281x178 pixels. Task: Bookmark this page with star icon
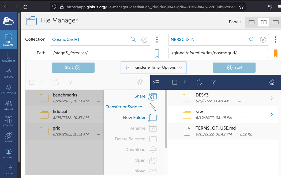241,7
